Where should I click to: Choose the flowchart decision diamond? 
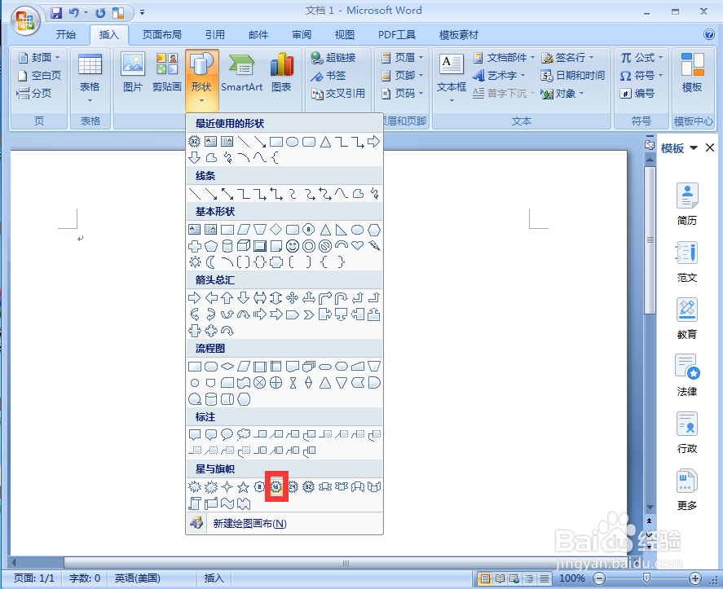click(x=227, y=367)
